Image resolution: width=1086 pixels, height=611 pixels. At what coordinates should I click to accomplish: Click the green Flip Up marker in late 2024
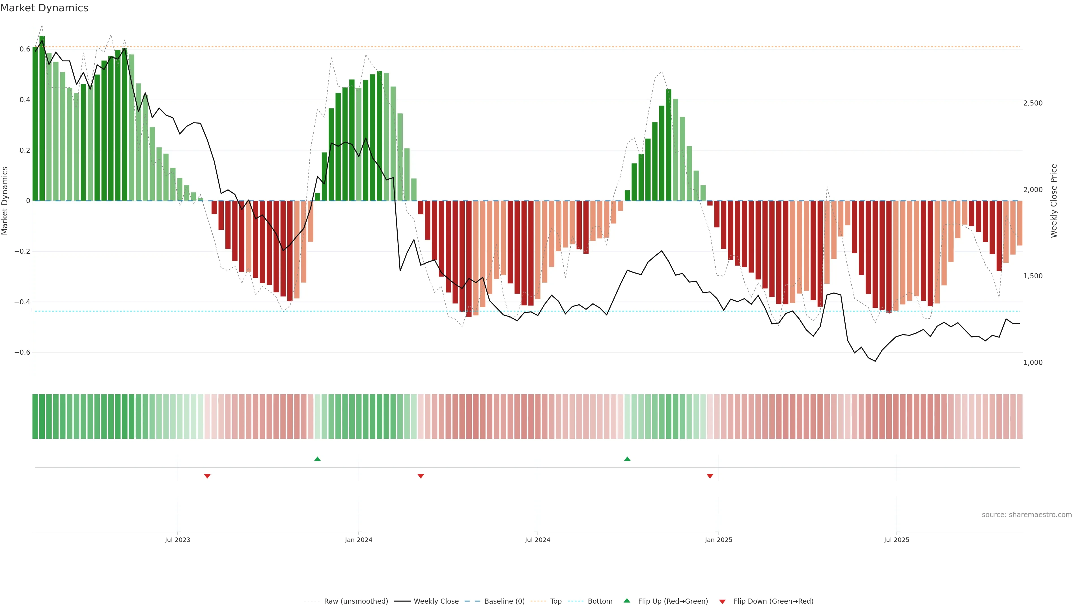(627, 459)
